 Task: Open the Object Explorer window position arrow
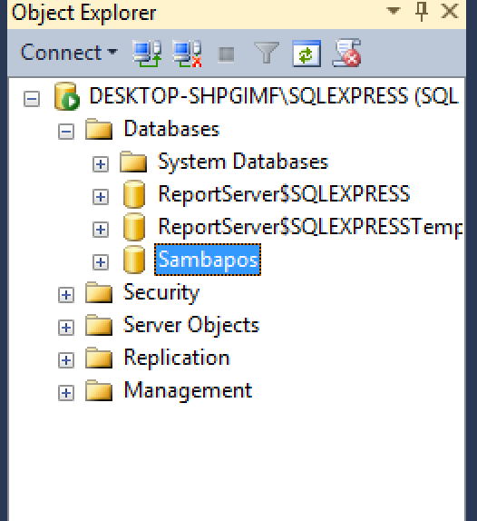click(394, 11)
